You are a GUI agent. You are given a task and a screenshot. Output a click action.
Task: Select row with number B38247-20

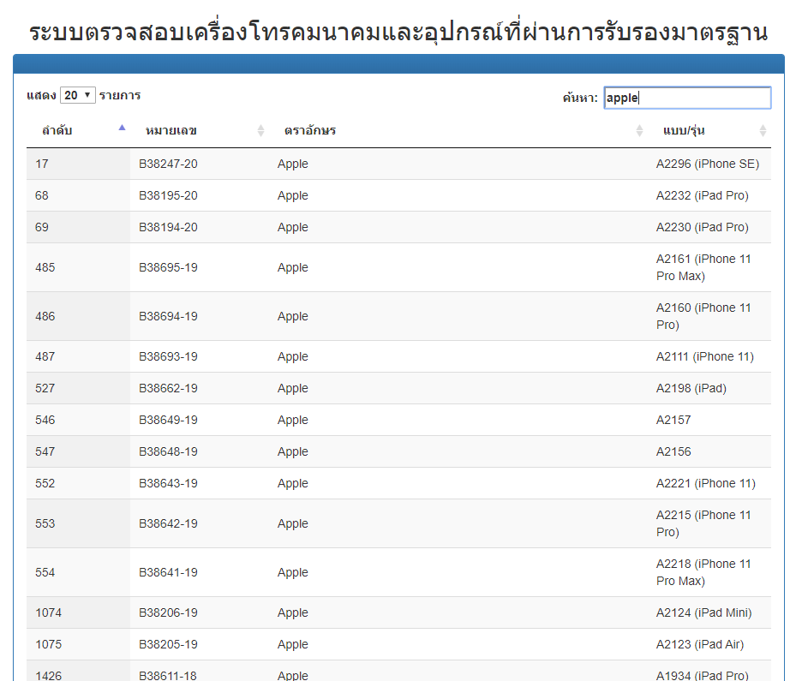click(x=169, y=164)
